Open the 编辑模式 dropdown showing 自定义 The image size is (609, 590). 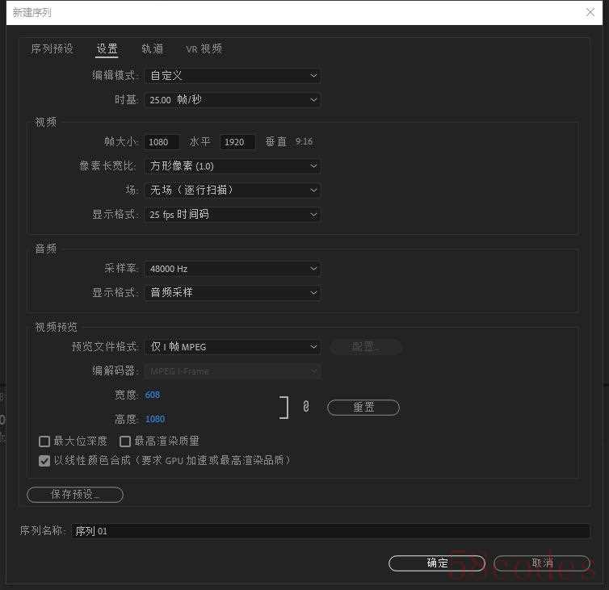(233, 76)
